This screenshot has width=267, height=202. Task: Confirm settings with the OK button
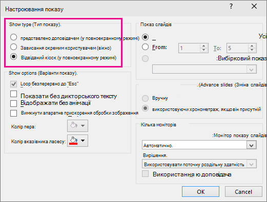tap(200, 192)
